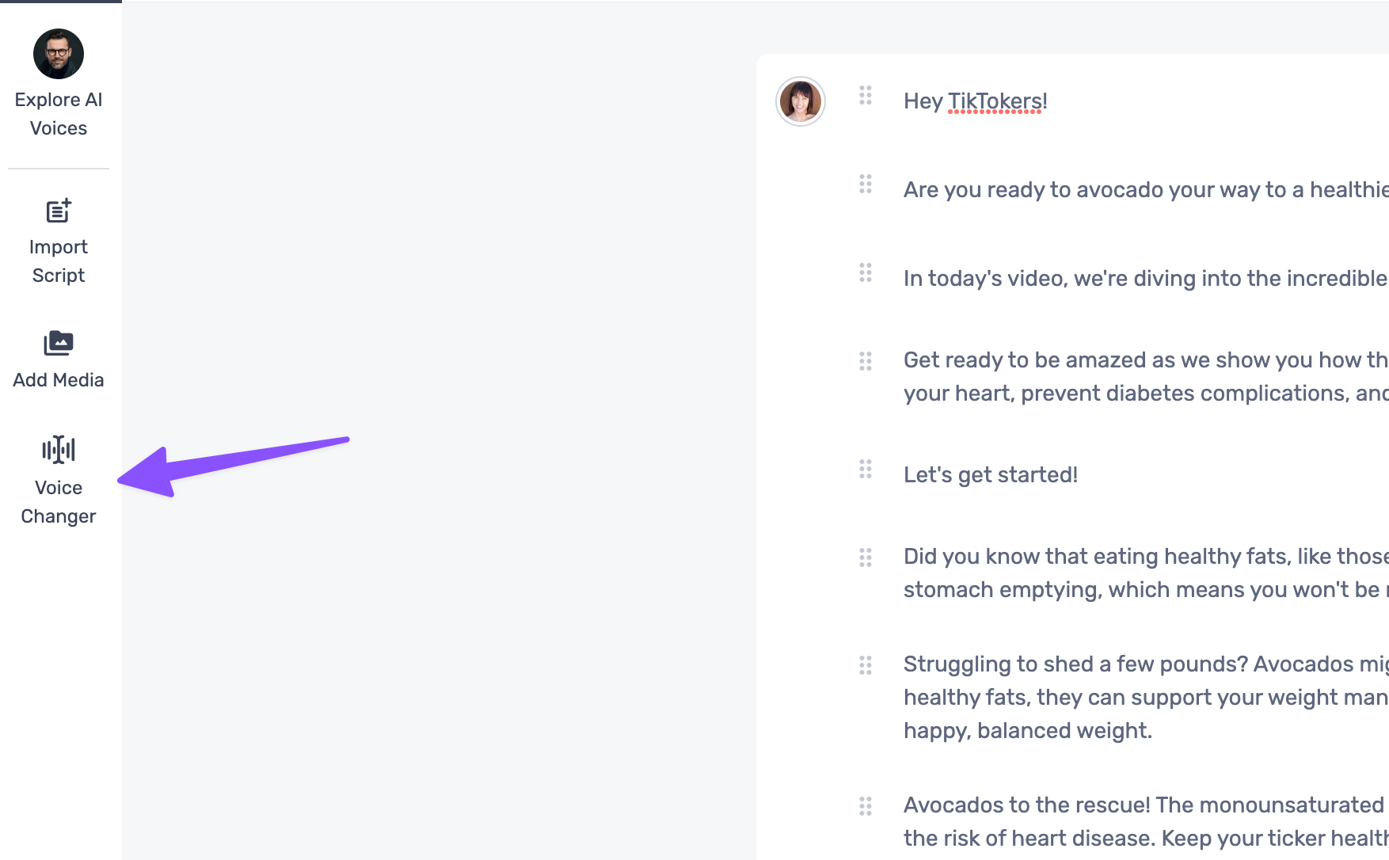Click drag handle beside "Let's get started!"

866,470
